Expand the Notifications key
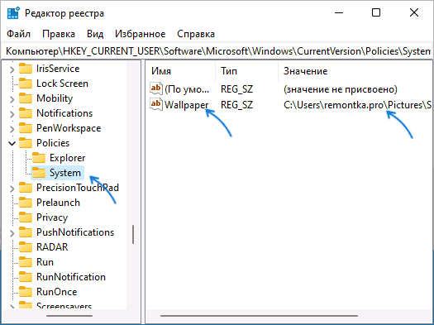 12,113
